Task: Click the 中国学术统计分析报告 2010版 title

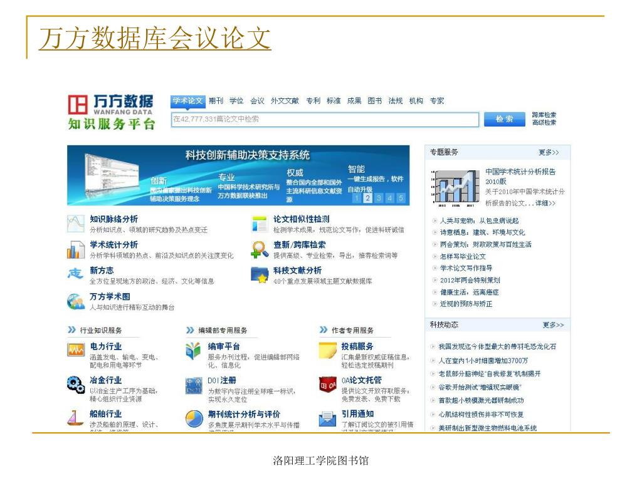Action: pos(520,176)
